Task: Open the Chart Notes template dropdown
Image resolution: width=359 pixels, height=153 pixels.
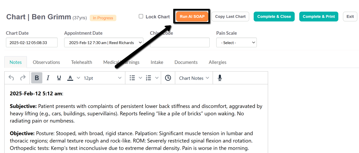Action: pos(194,78)
